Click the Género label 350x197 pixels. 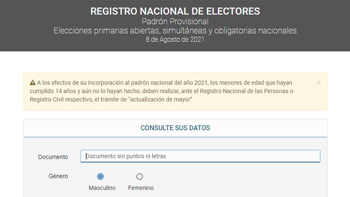(58, 176)
